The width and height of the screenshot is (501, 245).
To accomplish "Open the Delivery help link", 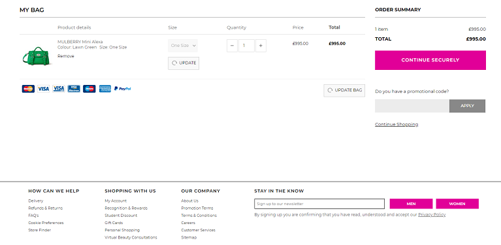I will (36, 201).
